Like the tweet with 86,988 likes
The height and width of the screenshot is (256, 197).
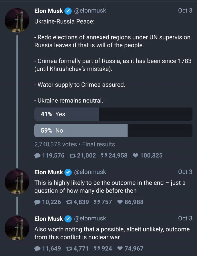pyautogui.click(x=120, y=202)
